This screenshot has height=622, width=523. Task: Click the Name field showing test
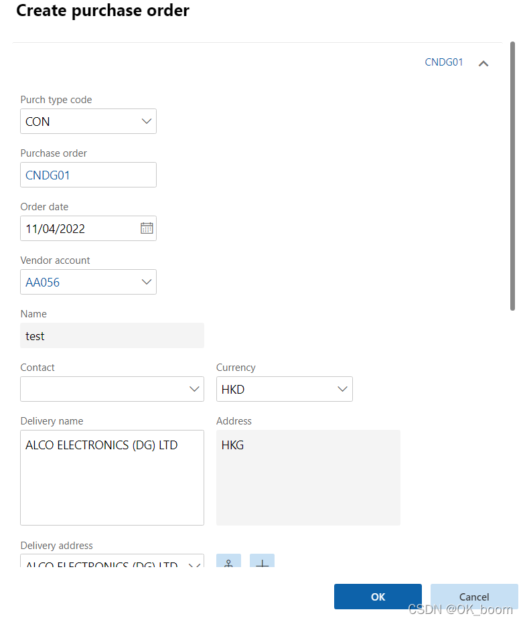(x=112, y=335)
